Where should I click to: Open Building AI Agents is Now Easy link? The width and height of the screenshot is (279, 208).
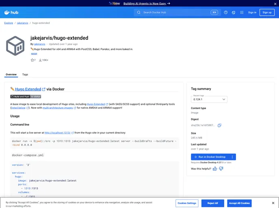[145, 4]
